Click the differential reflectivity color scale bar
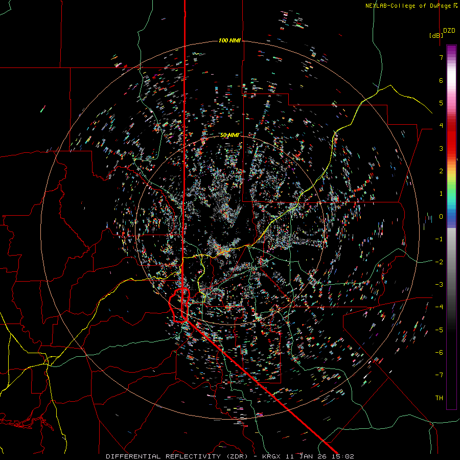Image resolution: width=460 pixels, height=460 pixels. [x=451, y=227]
